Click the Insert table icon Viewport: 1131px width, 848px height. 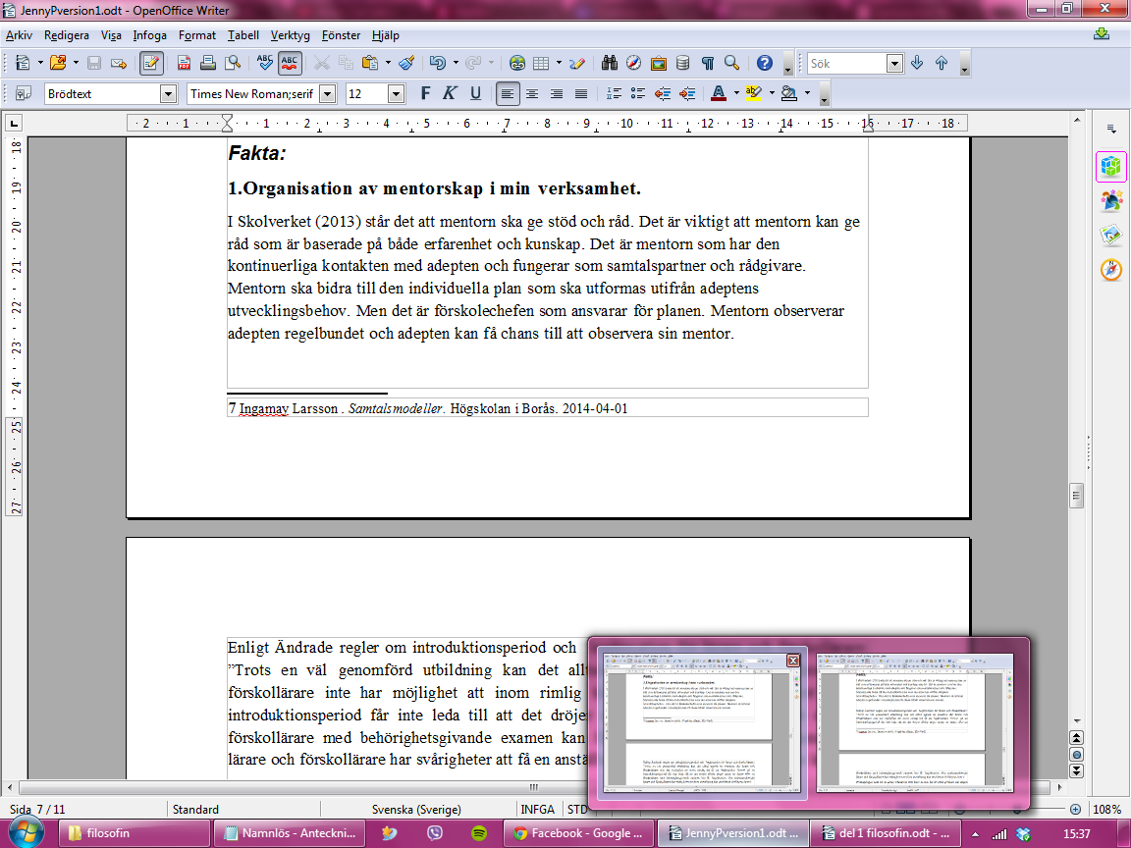pyautogui.click(x=541, y=64)
